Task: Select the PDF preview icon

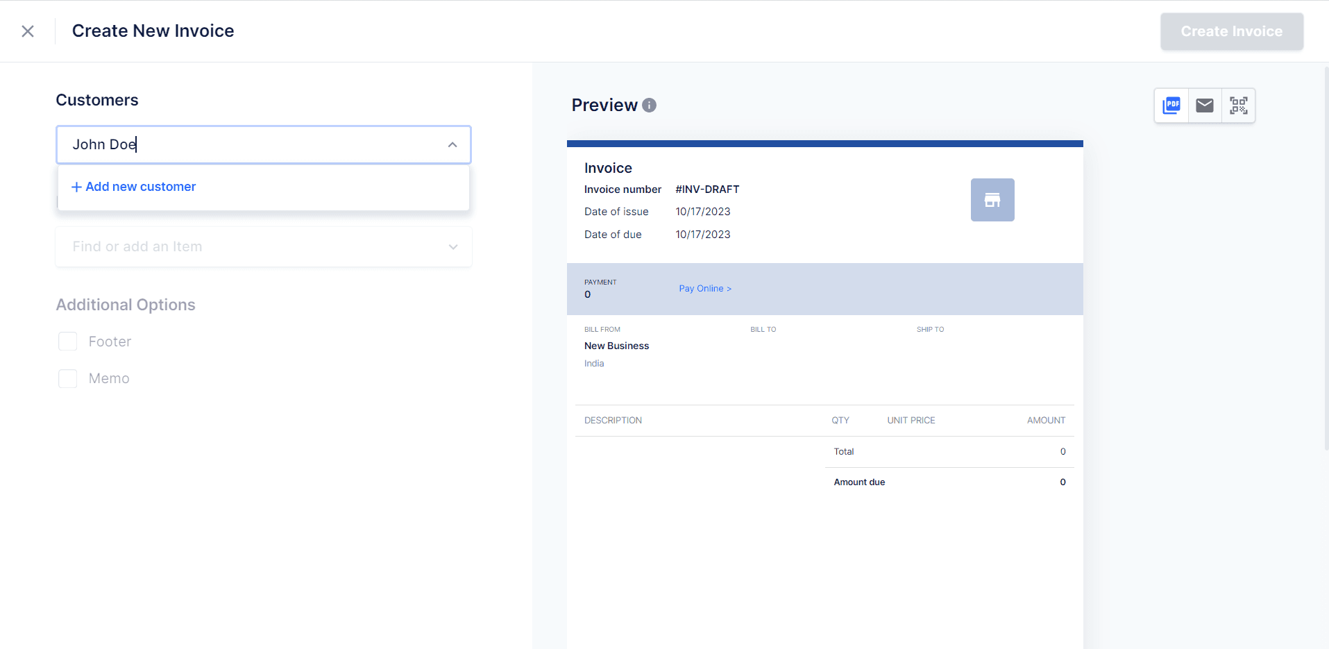Action: click(1171, 106)
